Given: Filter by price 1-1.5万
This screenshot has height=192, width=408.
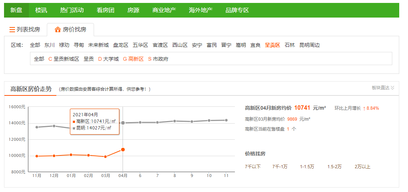Looking at the screenshot, I should (x=307, y=167).
